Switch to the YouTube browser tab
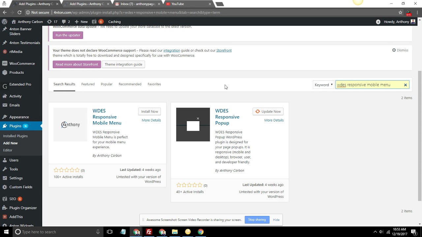The height and width of the screenshot is (237, 422). pyautogui.click(x=188, y=4)
